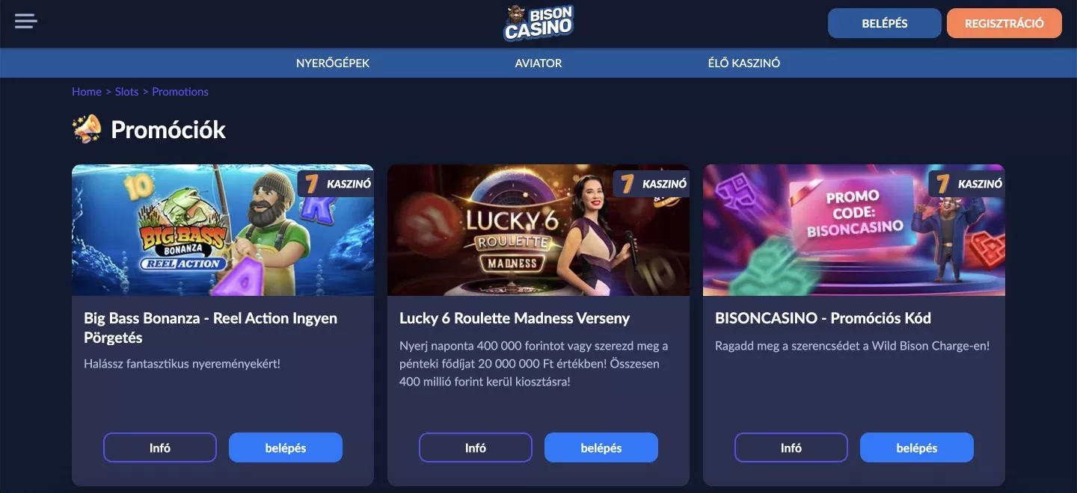This screenshot has height=493, width=1077.
Task: Open the Big Bass Bonanza banner image
Action: point(223,230)
